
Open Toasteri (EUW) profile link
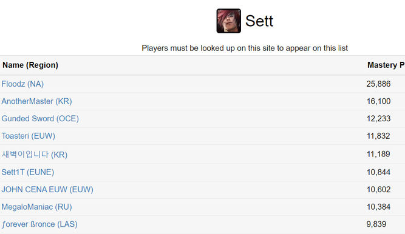(x=29, y=136)
